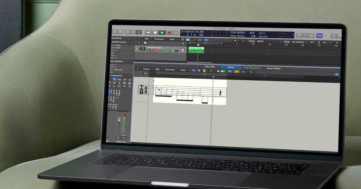Select the bass clef icon in part box
The image size is (361, 189).
125,79
